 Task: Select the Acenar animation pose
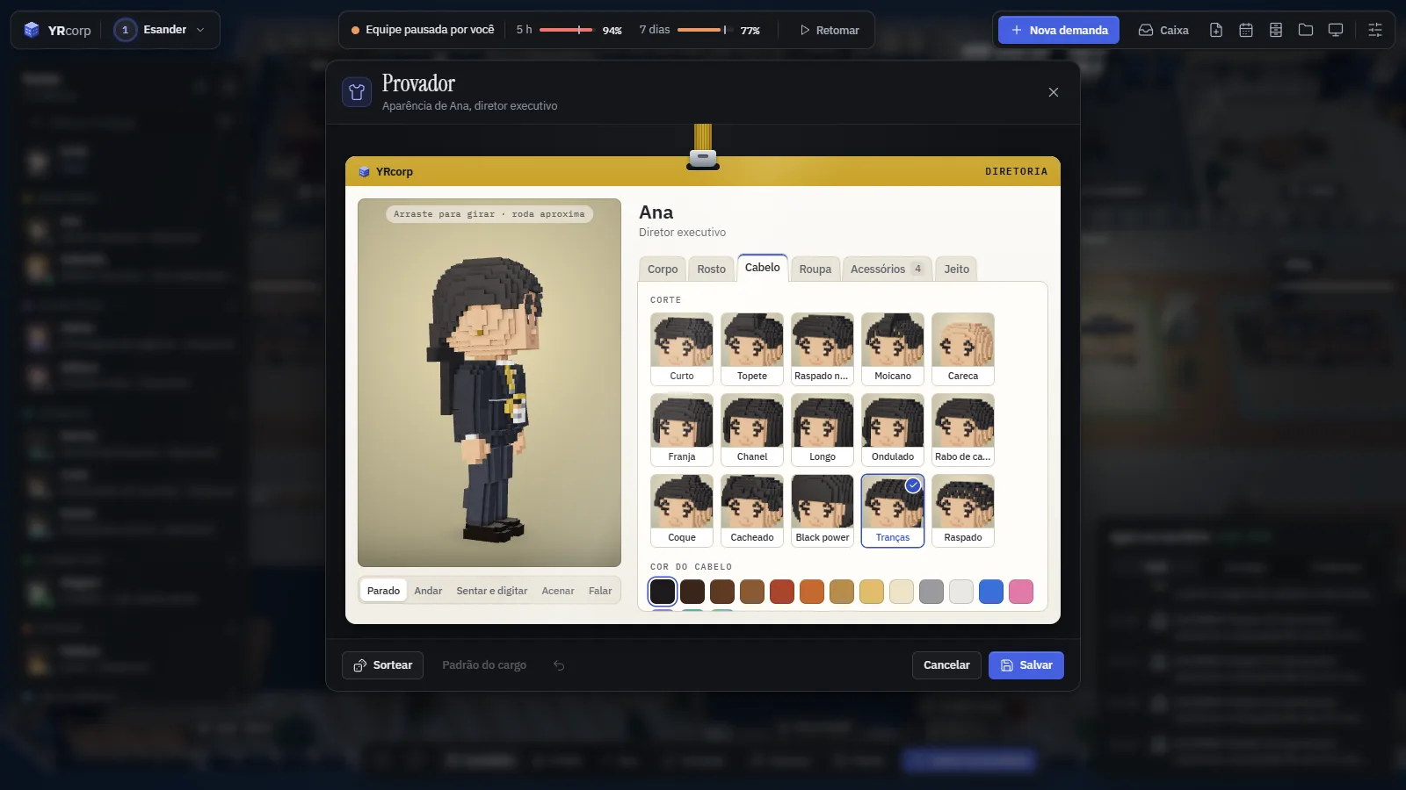[x=558, y=591]
